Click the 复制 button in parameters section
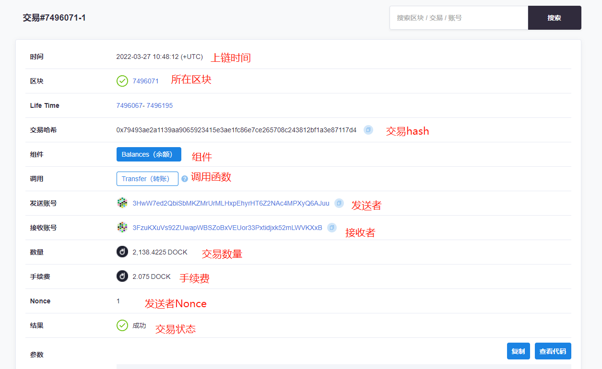 click(x=518, y=351)
